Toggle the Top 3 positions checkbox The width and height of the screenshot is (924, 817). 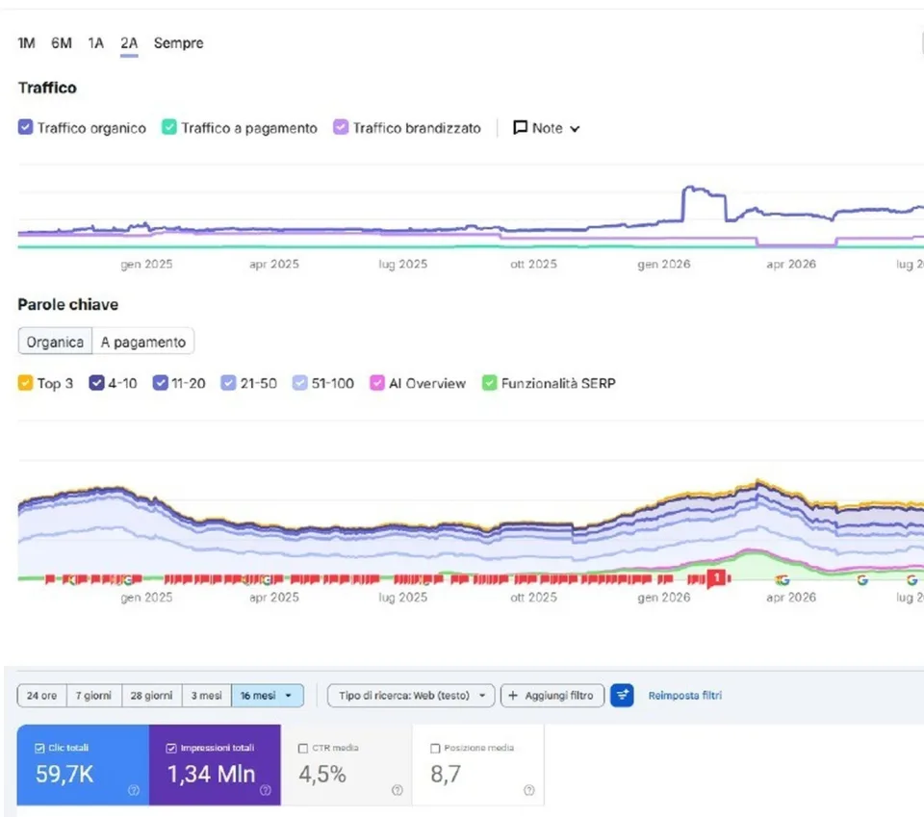tap(25, 383)
